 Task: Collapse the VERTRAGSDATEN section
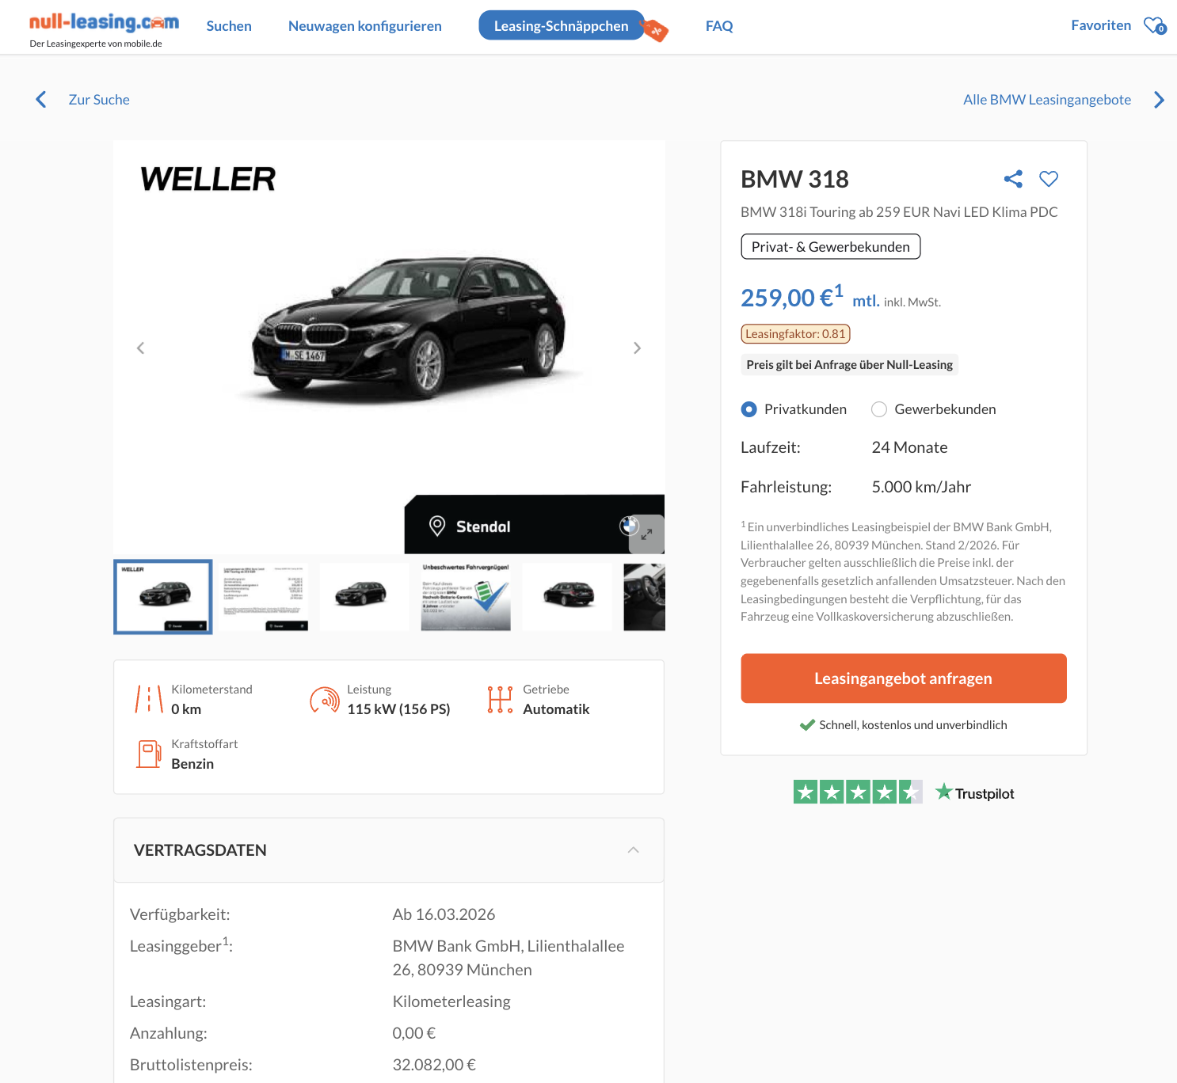pyautogui.click(x=633, y=849)
